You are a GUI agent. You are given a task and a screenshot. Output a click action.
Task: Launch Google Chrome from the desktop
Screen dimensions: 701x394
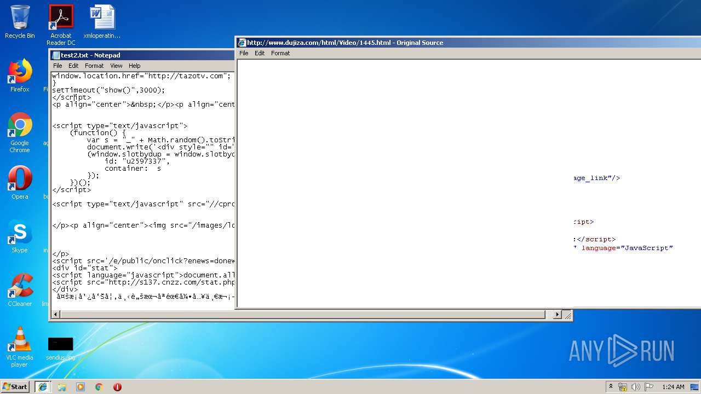click(x=20, y=132)
